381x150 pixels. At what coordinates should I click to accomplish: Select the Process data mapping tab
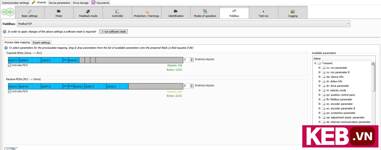point(17,42)
